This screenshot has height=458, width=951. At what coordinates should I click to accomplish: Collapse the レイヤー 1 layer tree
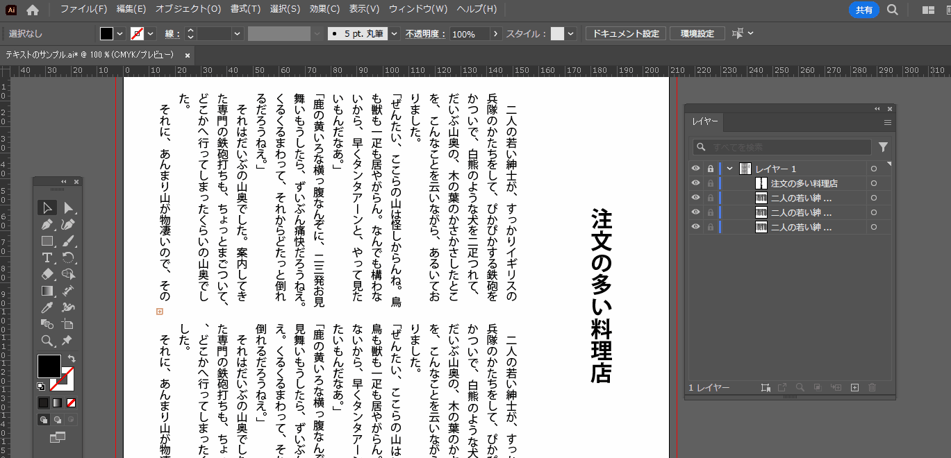[729, 169]
